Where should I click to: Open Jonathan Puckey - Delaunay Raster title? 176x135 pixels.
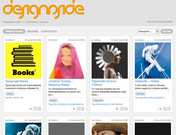(61, 83)
